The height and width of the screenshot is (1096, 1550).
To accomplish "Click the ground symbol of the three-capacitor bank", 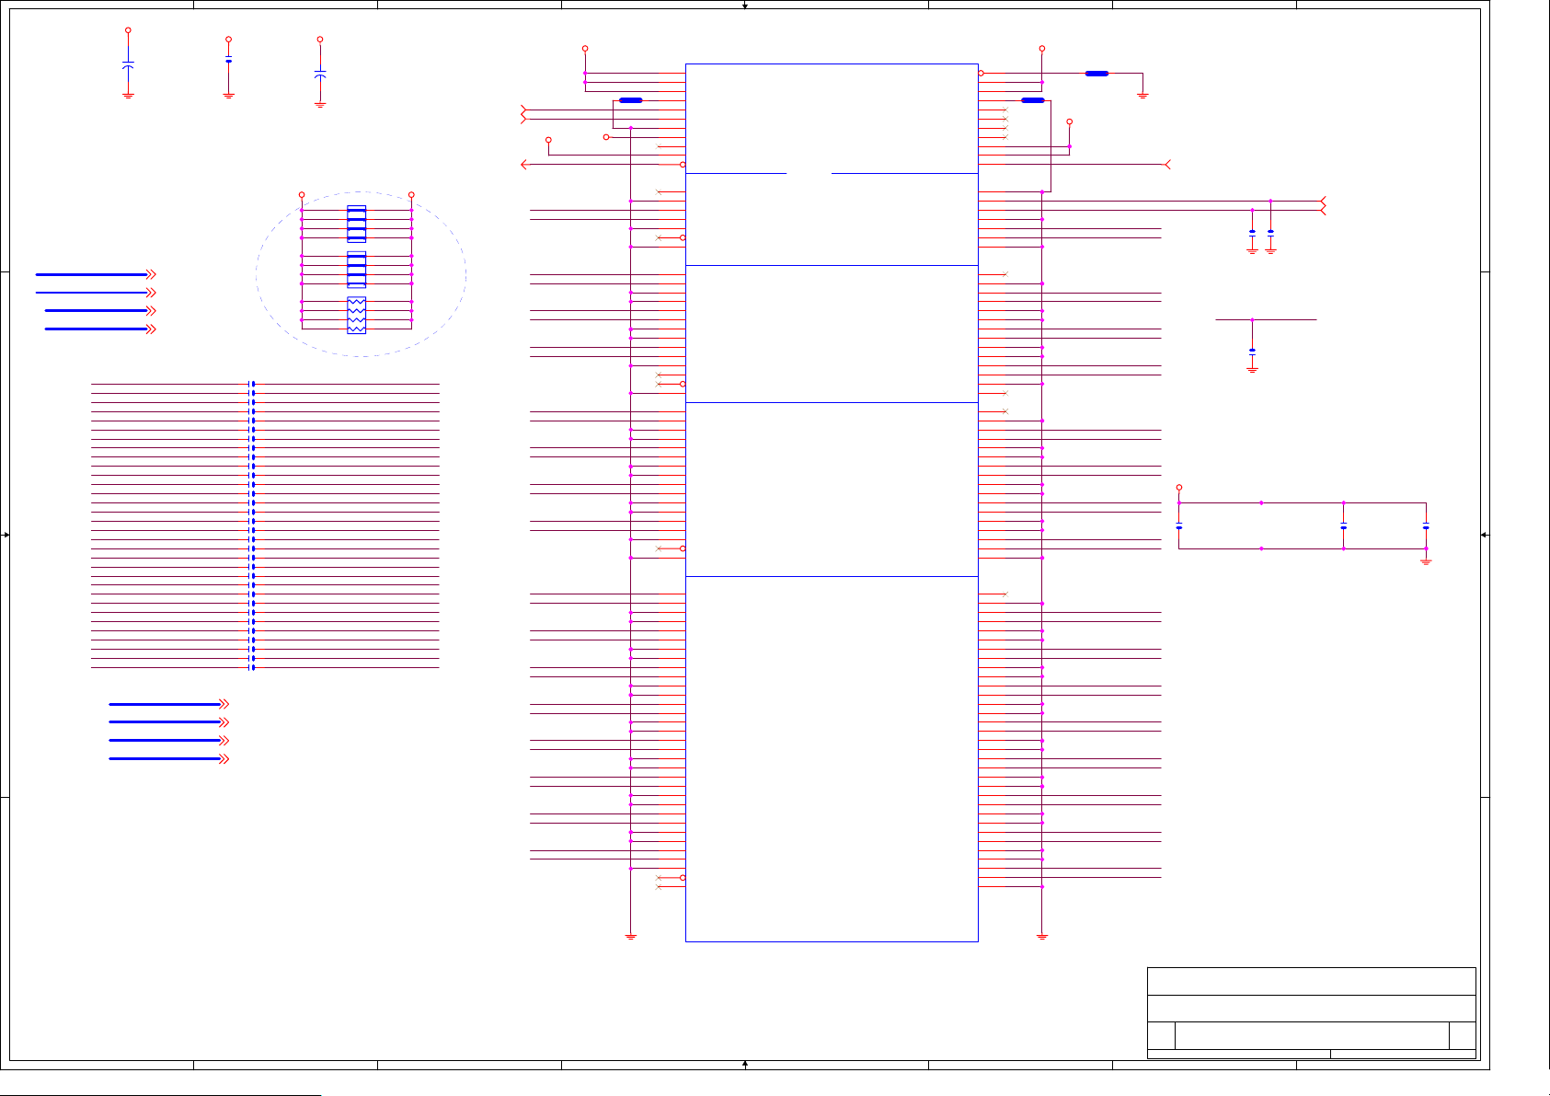I will pos(1426,560).
